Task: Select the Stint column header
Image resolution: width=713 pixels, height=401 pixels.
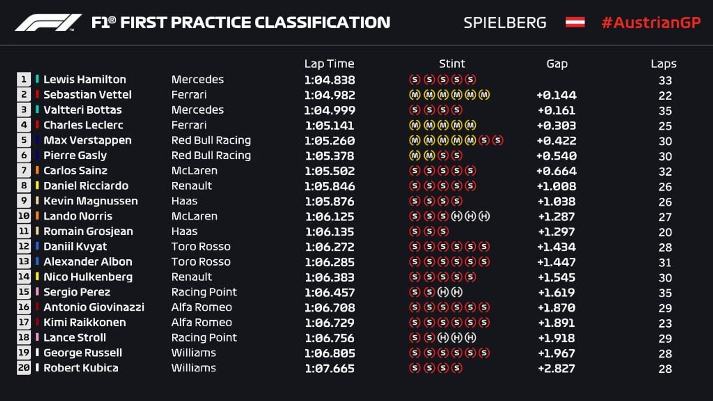Action: coord(452,64)
